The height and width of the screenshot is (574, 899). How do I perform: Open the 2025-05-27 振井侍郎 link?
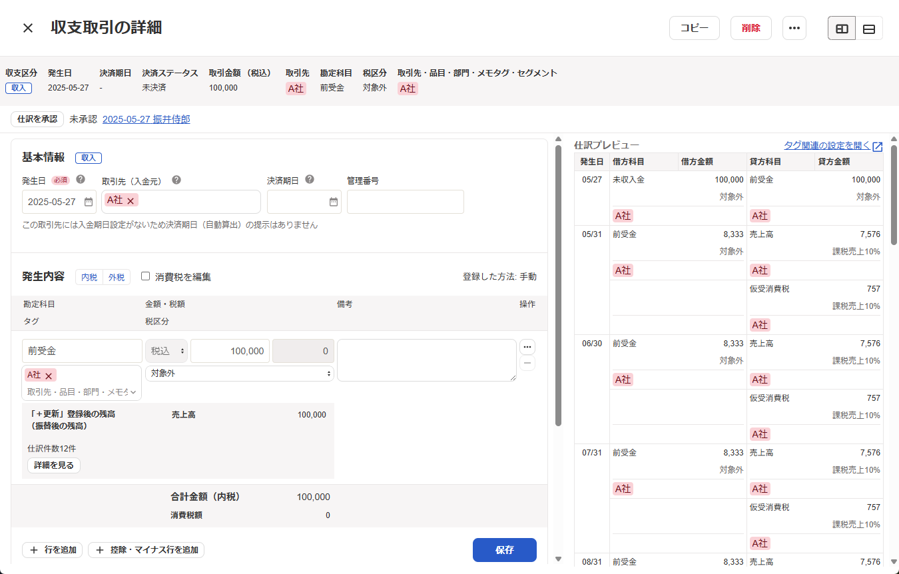[x=147, y=119]
